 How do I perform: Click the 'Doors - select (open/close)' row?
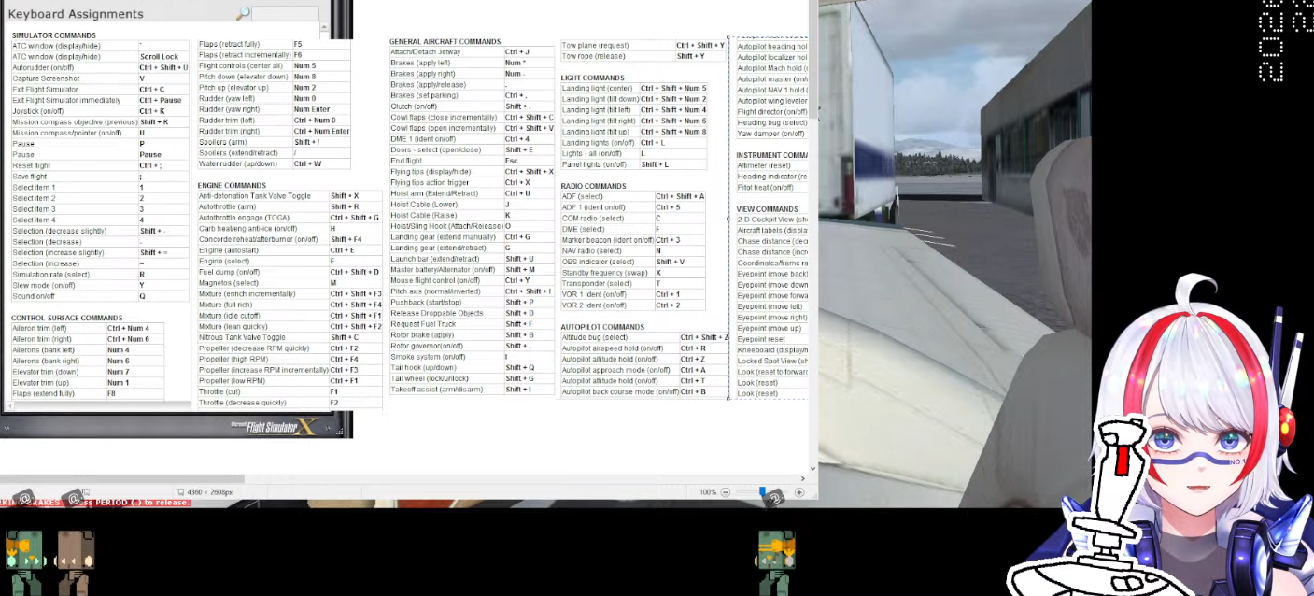473,149
